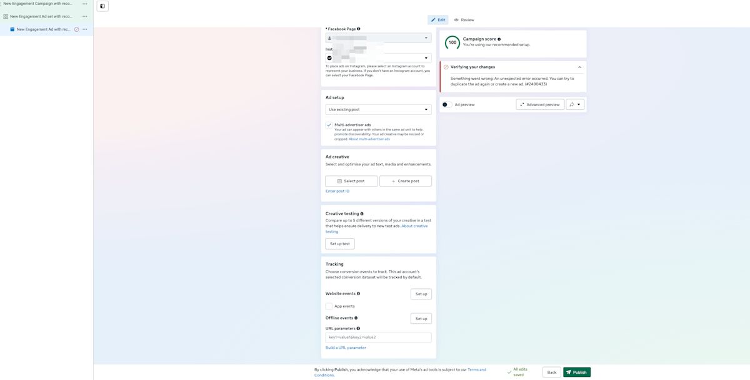The width and height of the screenshot is (750, 380).
Task: Click the error icon on the Engagement Ad
Action: [77, 29]
